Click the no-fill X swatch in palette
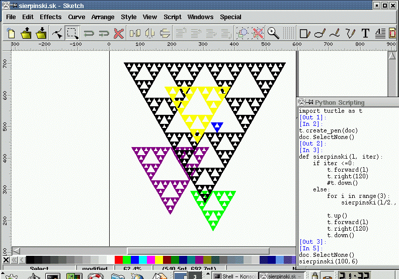The height and width of the screenshot is (279, 399). point(6,260)
